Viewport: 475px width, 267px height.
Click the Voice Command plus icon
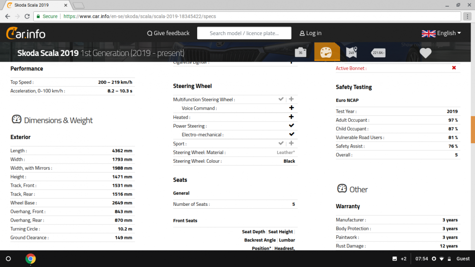pyautogui.click(x=292, y=108)
